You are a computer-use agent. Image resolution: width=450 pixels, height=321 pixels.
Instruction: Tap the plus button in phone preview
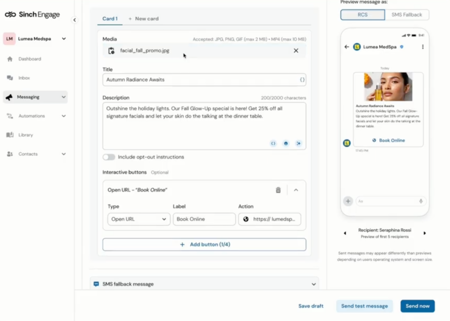[x=348, y=201]
